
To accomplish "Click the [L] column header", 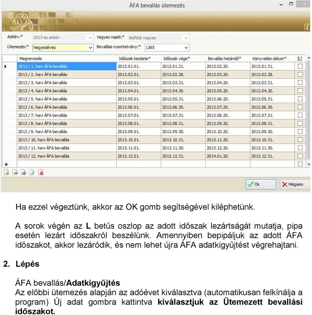I will 300,59.
